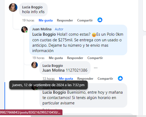The height and width of the screenshot is (117, 146).
Task: Click the like reaction icon under the phone number comment
Action: point(120,78)
